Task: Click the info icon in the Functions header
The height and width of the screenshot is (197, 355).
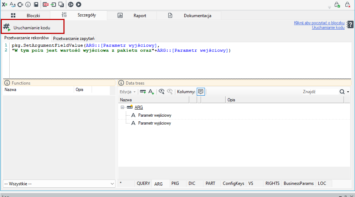Action: tap(7, 83)
